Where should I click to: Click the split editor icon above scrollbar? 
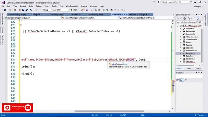pos(173,21)
